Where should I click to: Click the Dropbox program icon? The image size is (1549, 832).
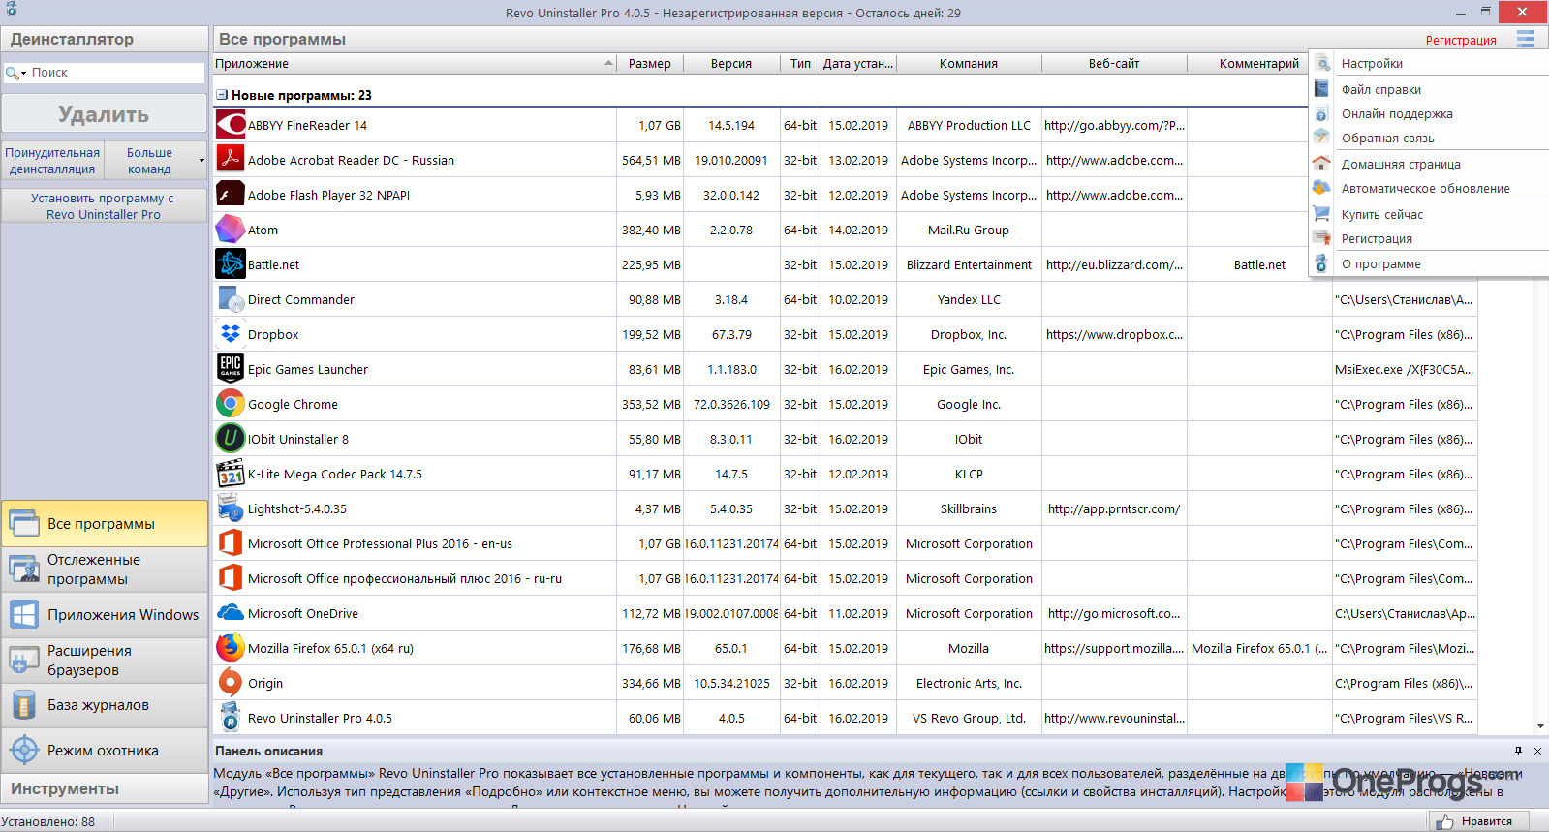[x=231, y=334]
